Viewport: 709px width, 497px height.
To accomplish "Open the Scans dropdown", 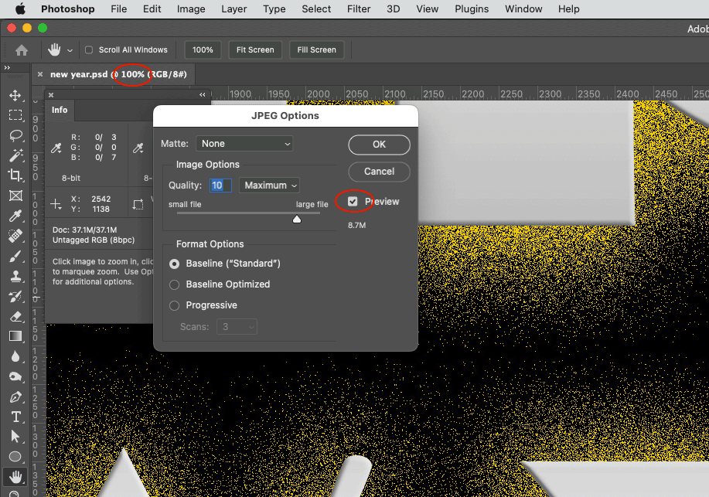I will [237, 326].
